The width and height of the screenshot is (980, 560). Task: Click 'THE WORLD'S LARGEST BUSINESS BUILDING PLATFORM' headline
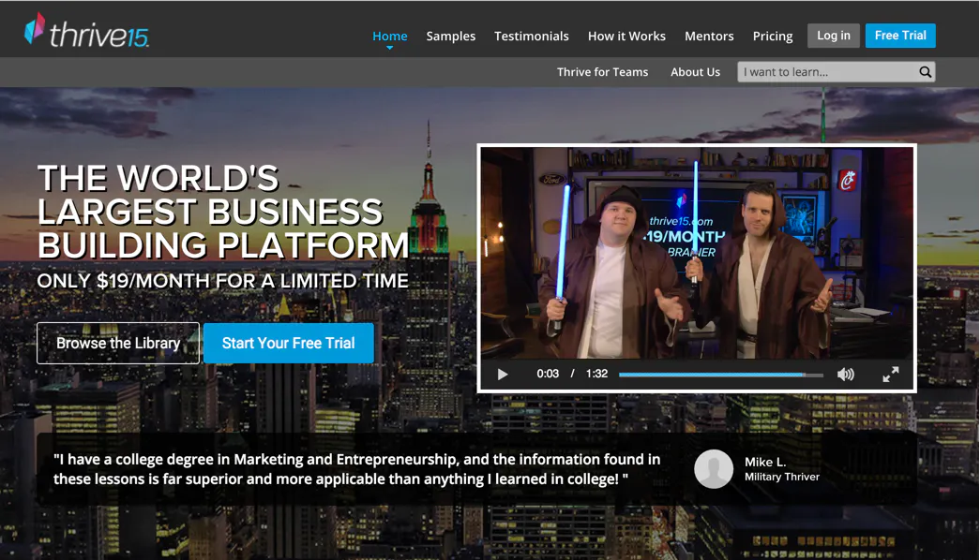coord(222,212)
